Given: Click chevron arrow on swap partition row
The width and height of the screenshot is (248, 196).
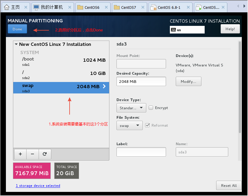Looking at the screenshot, I should tap(104, 86).
